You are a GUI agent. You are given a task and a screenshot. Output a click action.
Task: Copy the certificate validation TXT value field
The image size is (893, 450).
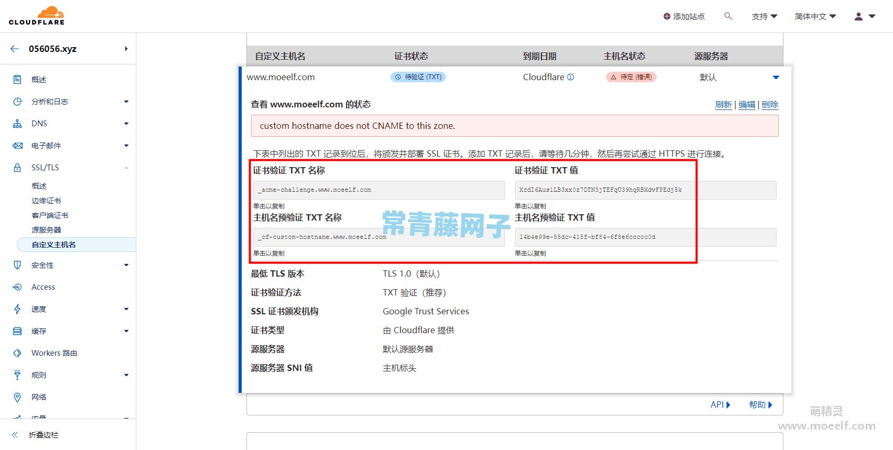click(645, 190)
